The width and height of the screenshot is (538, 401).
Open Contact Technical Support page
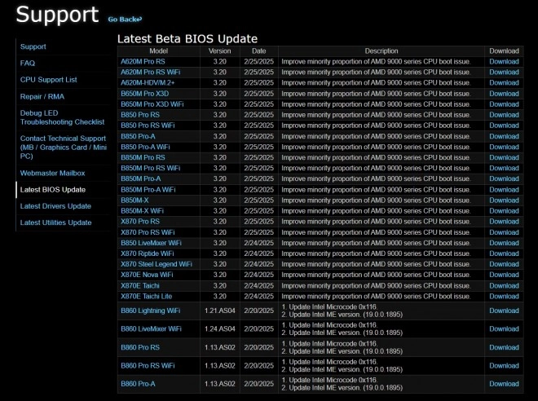[x=63, y=148]
